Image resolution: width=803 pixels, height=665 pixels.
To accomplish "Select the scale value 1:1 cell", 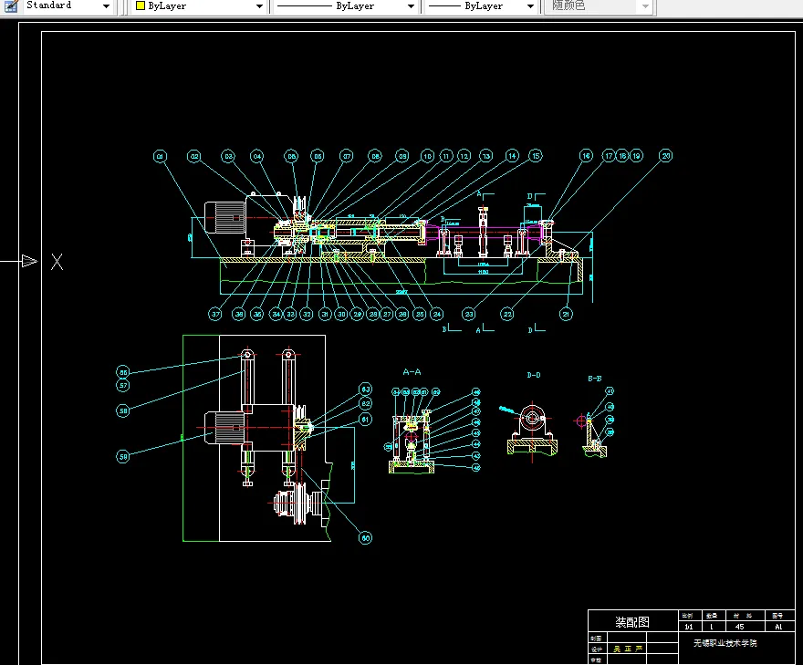I will [x=689, y=627].
